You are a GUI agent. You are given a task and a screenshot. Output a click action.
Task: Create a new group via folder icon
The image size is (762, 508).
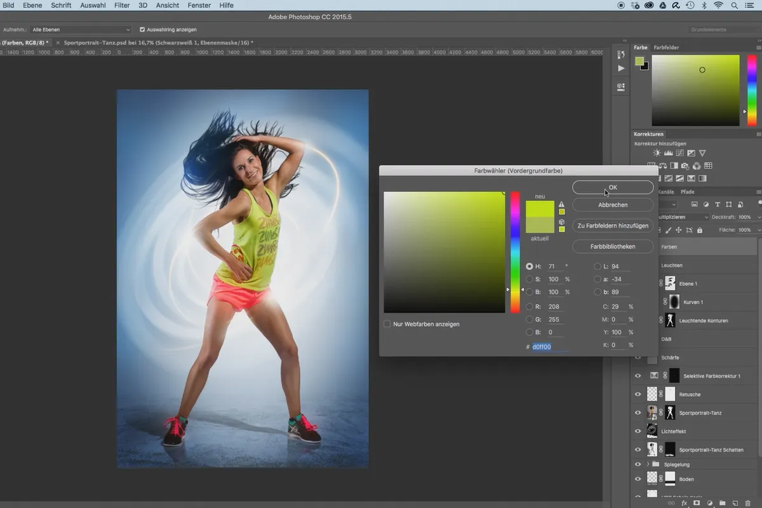(723, 503)
